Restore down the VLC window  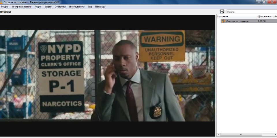point(265,2)
